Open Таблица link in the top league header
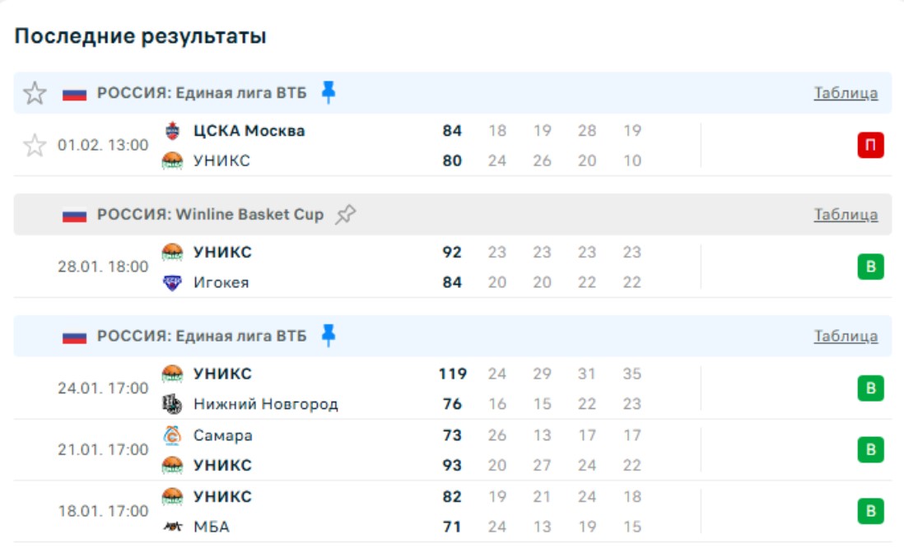The height and width of the screenshot is (553, 904). click(846, 93)
